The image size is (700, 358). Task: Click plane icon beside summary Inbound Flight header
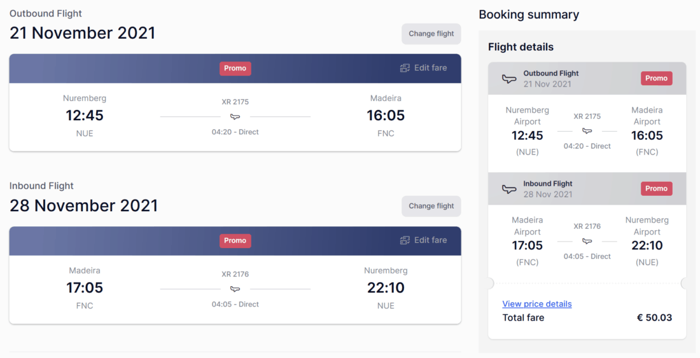point(509,189)
